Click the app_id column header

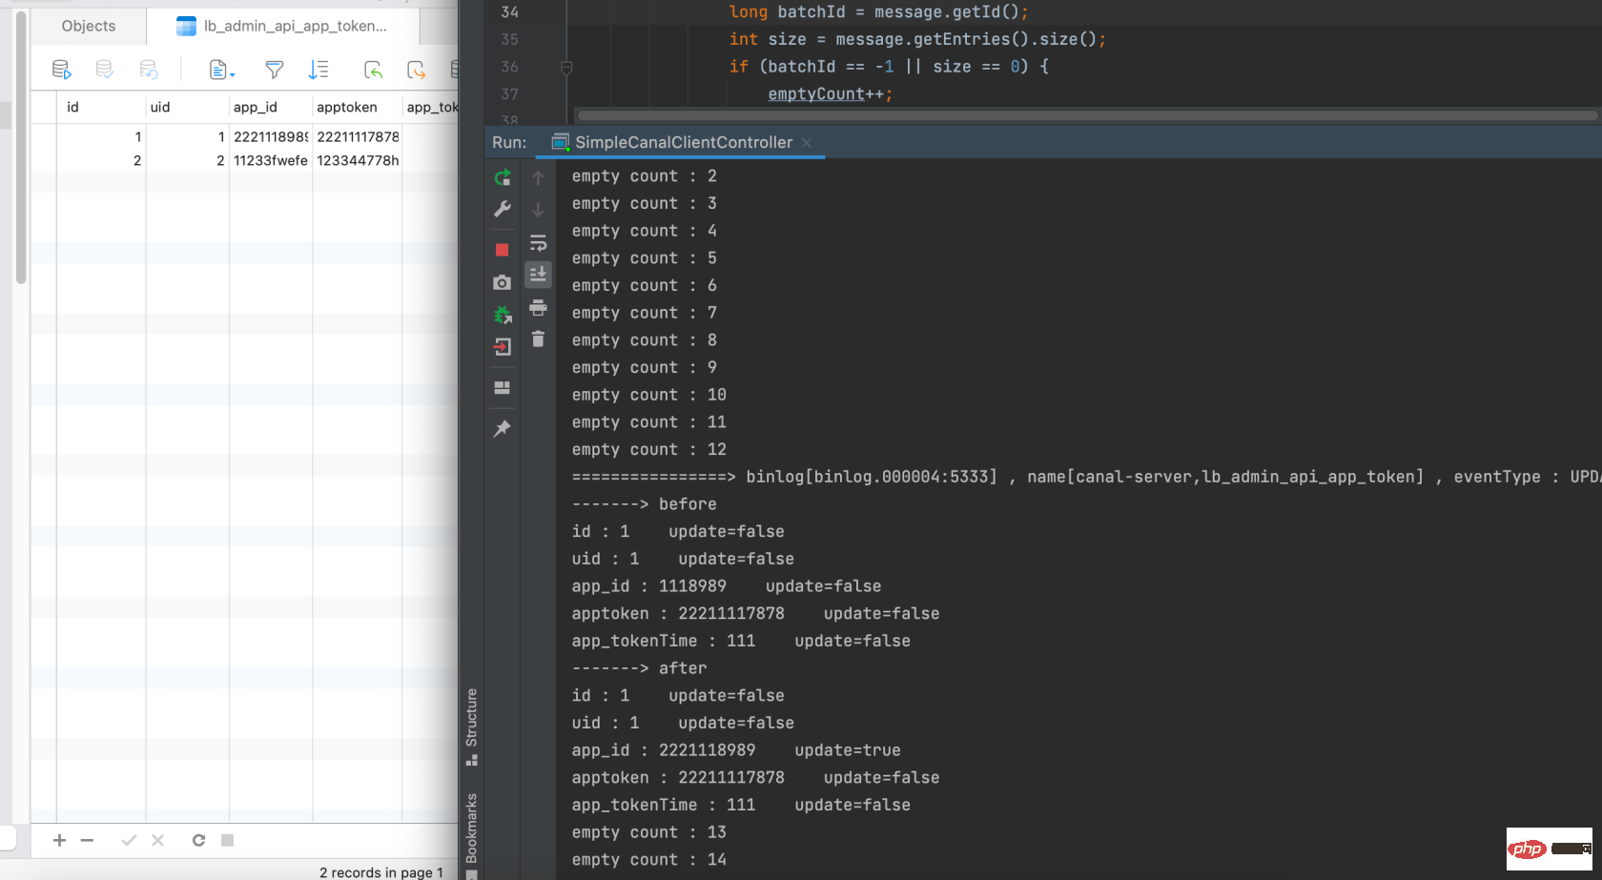[x=271, y=107]
